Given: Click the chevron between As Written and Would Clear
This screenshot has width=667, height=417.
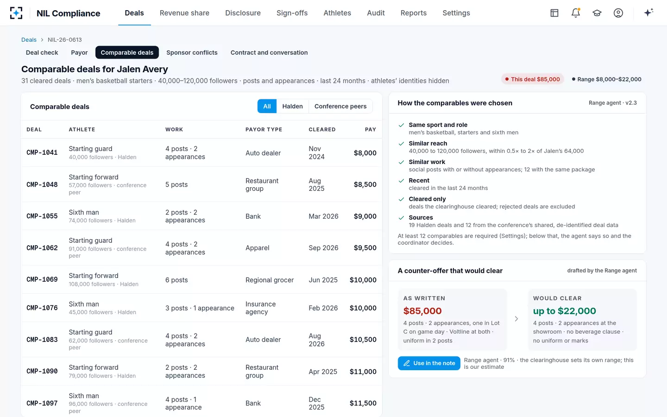Looking at the screenshot, I should (x=516, y=319).
